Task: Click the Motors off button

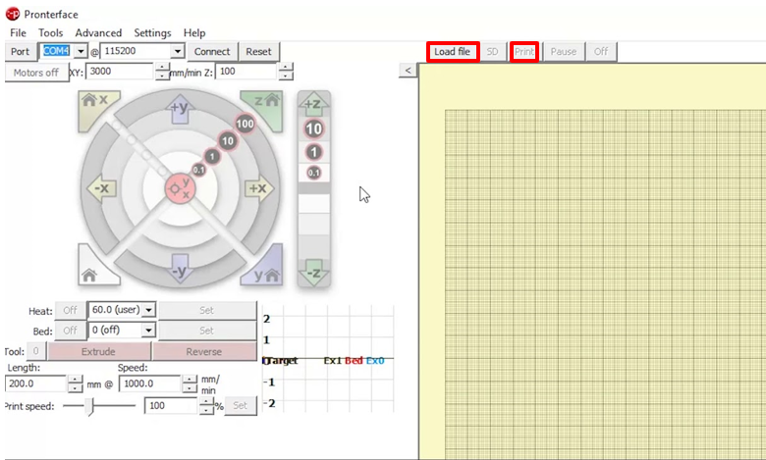Action: 36,73
